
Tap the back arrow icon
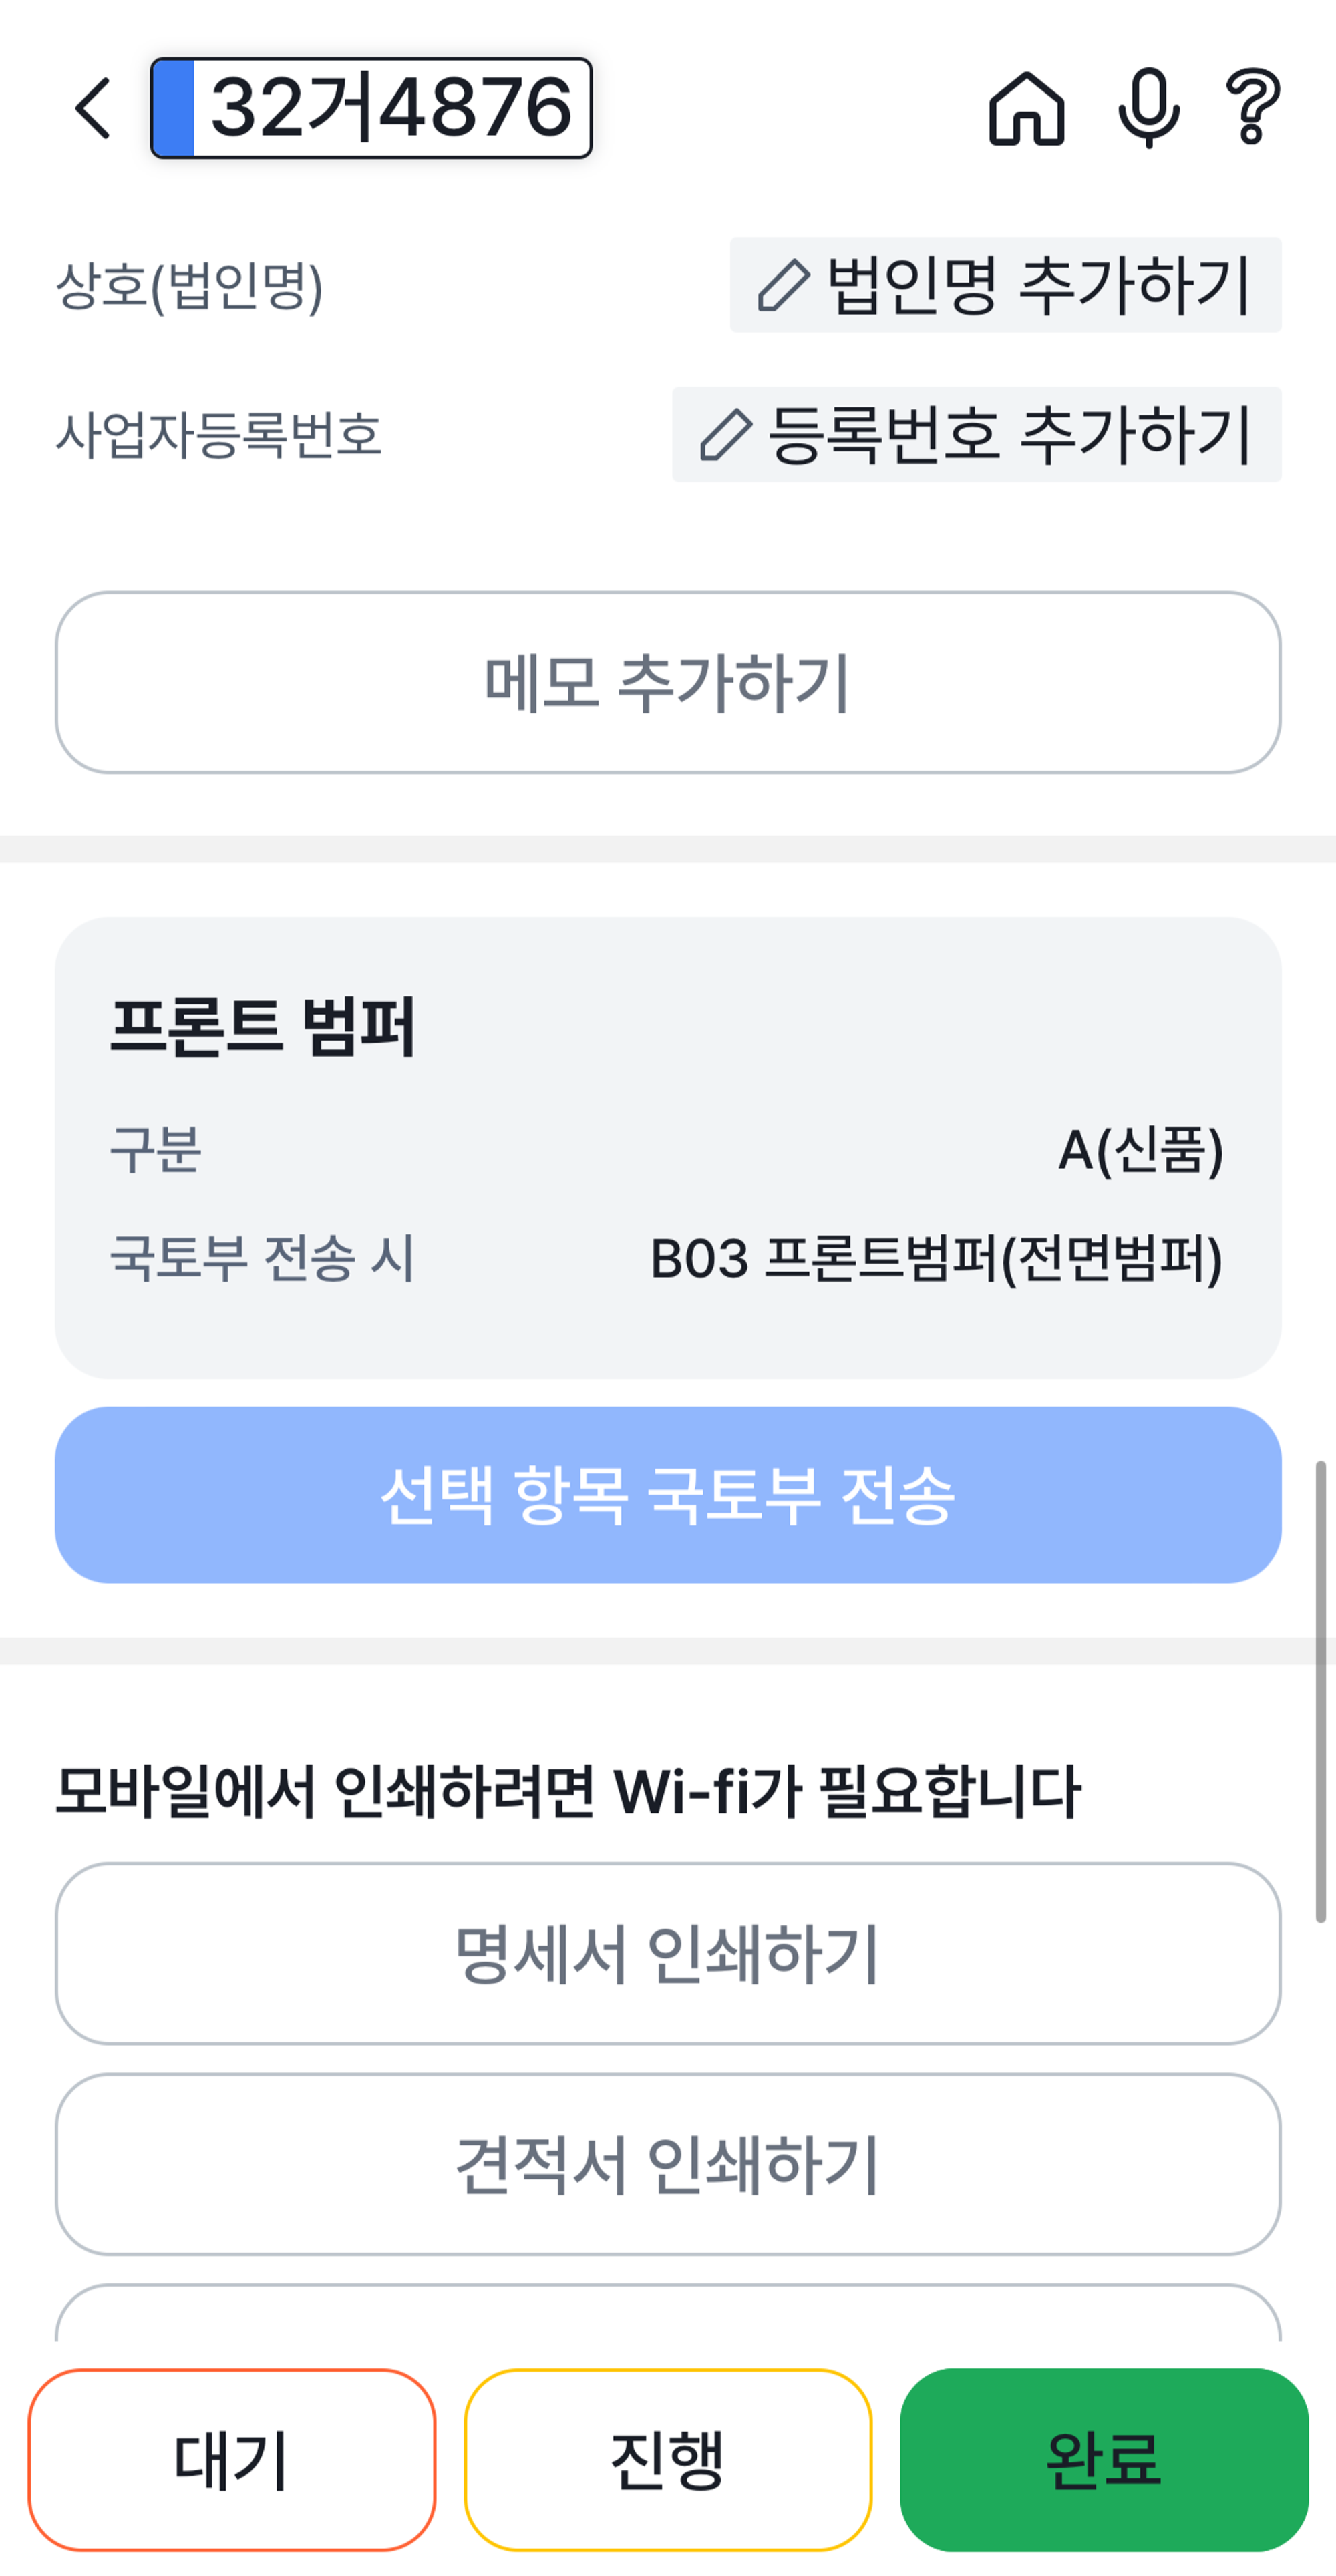coord(94,108)
